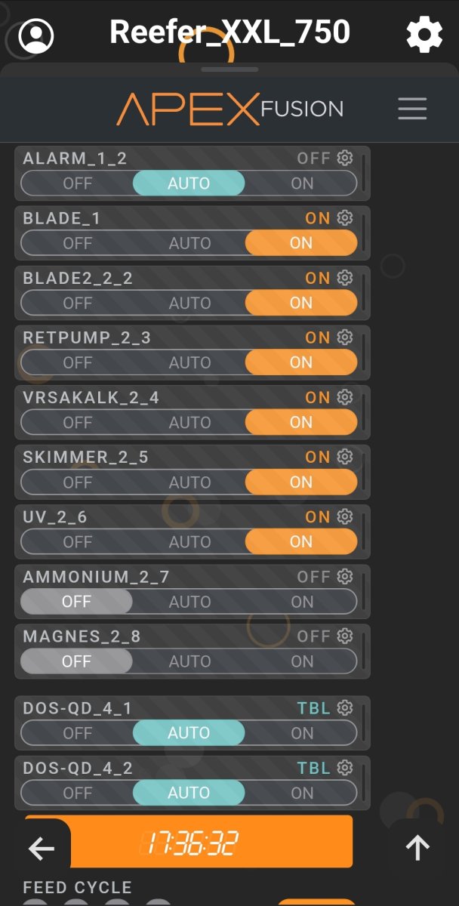Switch DOS-QD_4_2 to OFF
The width and height of the screenshot is (459, 906).
pos(77,794)
